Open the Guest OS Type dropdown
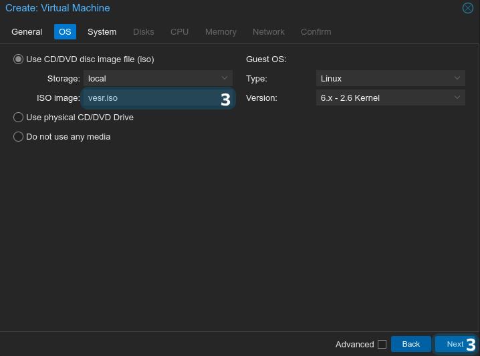 (x=390, y=79)
